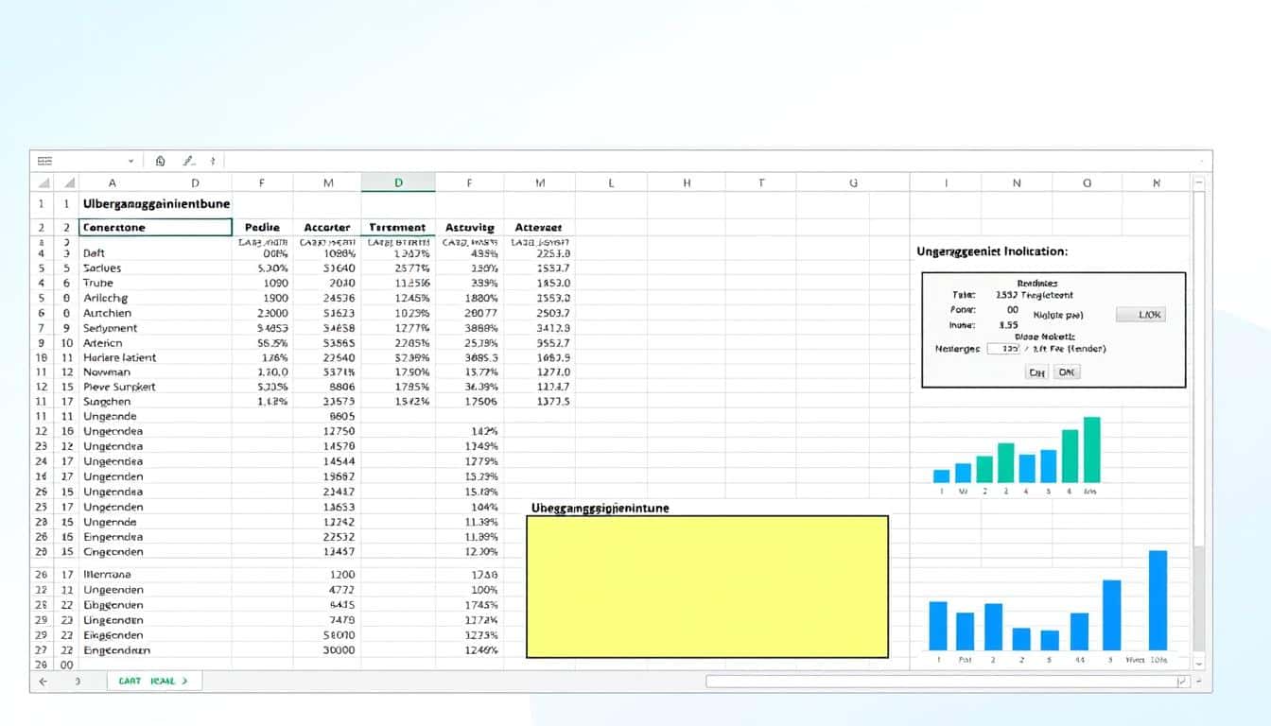
Task: Select the Illerrana row label
Action: pos(107,575)
